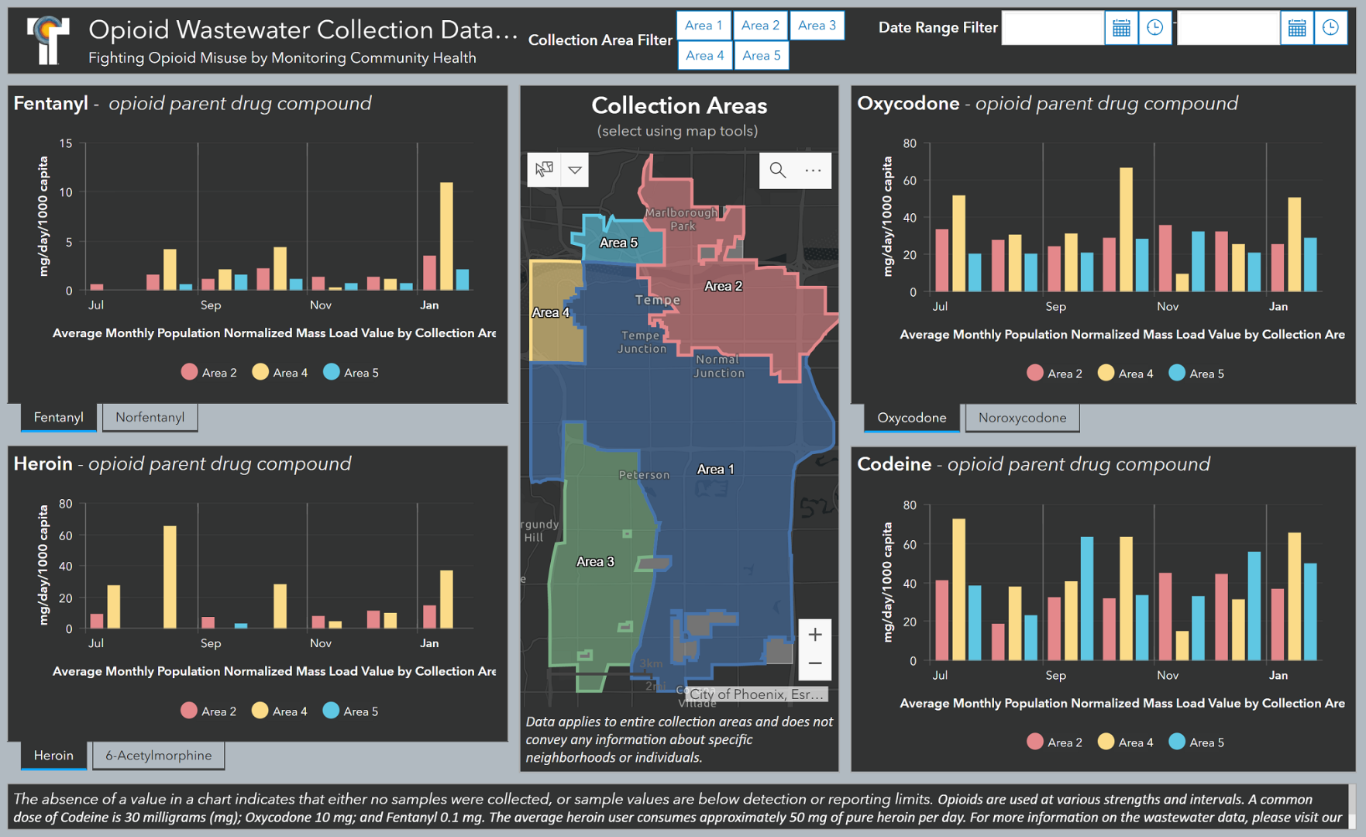Zoom out on the Collection Areas map
Viewport: 1366px width, 837px height.
[814, 664]
